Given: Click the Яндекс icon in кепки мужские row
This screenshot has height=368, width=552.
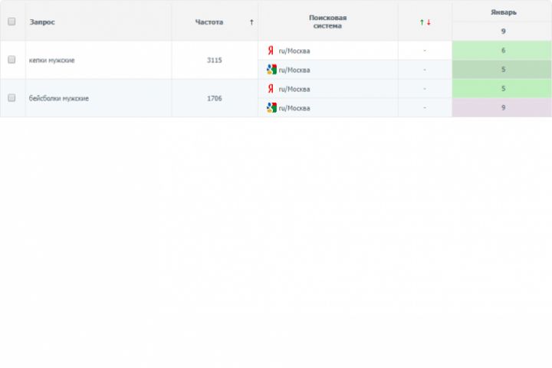Looking at the screenshot, I should pyautogui.click(x=271, y=51).
